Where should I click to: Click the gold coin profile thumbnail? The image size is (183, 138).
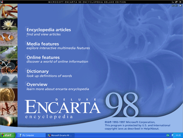coord(9,95)
